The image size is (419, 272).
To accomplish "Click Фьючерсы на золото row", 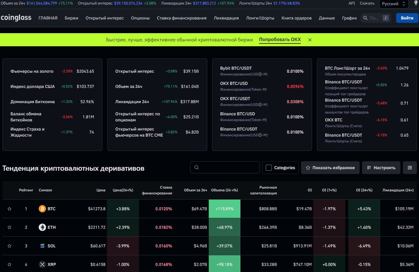I will pyautogui.click(x=52, y=71).
